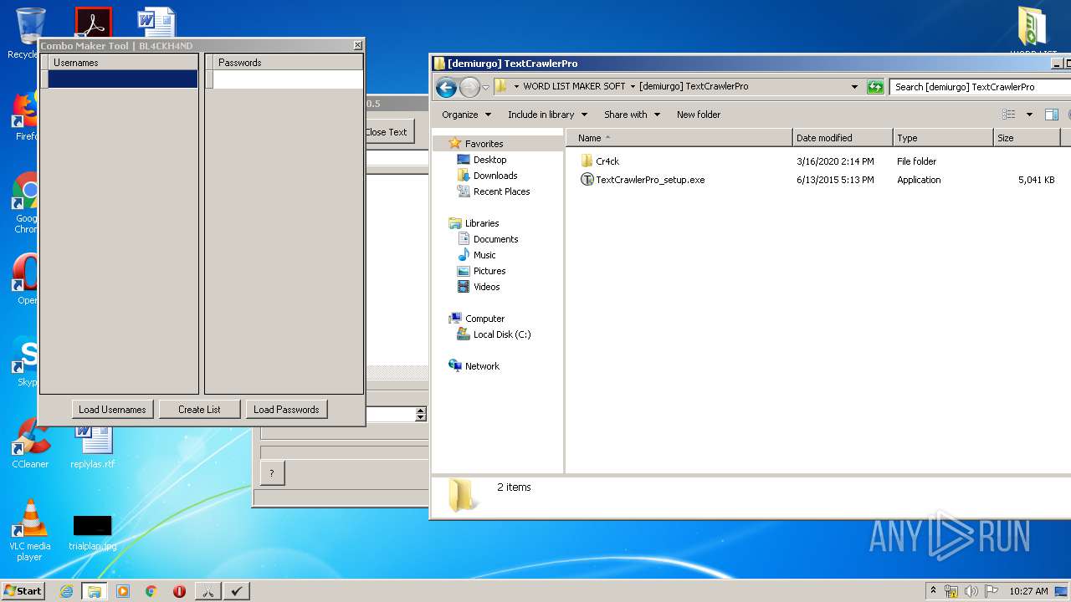Sort by the Name column
The height and width of the screenshot is (602, 1071).
pyautogui.click(x=679, y=138)
